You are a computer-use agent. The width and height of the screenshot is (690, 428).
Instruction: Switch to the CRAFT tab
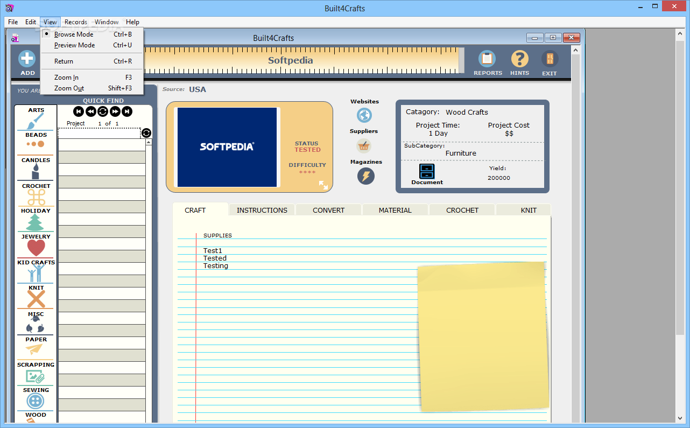click(x=195, y=210)
